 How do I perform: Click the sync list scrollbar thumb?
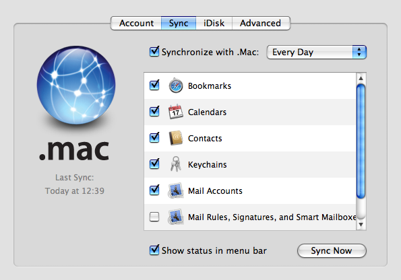click(x=361, y=141)
